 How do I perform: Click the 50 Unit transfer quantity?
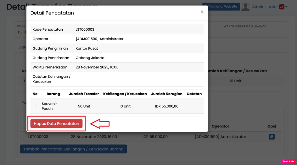[84, 106]
